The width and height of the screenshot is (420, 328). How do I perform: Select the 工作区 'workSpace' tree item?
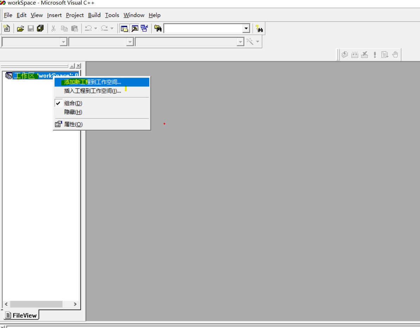coord(46,76)
